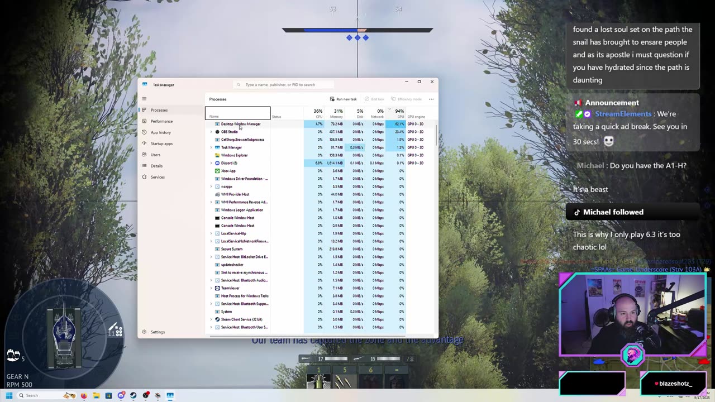Open Task Manager Settings at sidebar bottom
This screenshot has width=715, height=402.
(171, 332)
